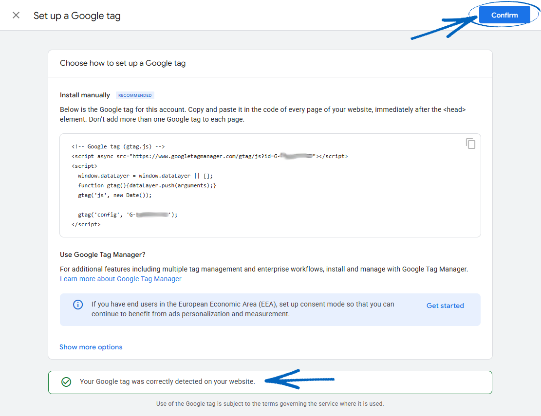
Task: Click the function gtag() code line
Action: [x=147, y=185]
